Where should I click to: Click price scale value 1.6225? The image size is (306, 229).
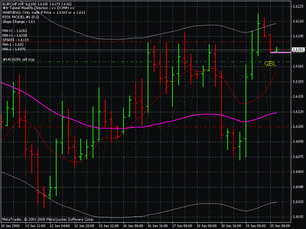pos(298,6)
